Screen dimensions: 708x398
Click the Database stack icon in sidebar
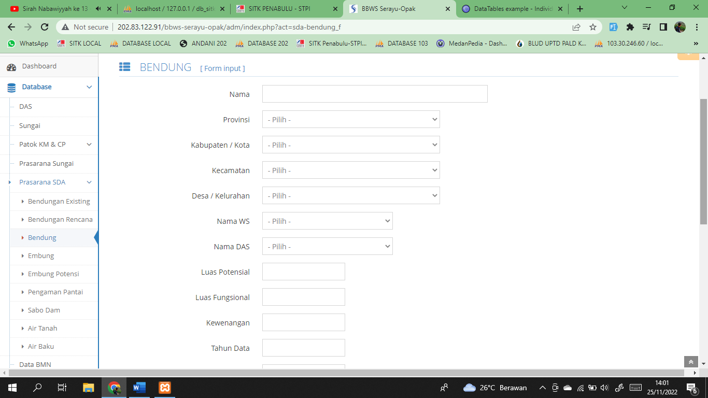point(11,88)
